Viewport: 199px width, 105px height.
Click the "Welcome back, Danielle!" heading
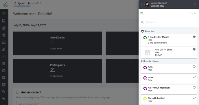(32, 14)
